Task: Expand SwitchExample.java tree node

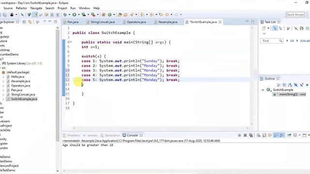Action: (x=3, y=99)
